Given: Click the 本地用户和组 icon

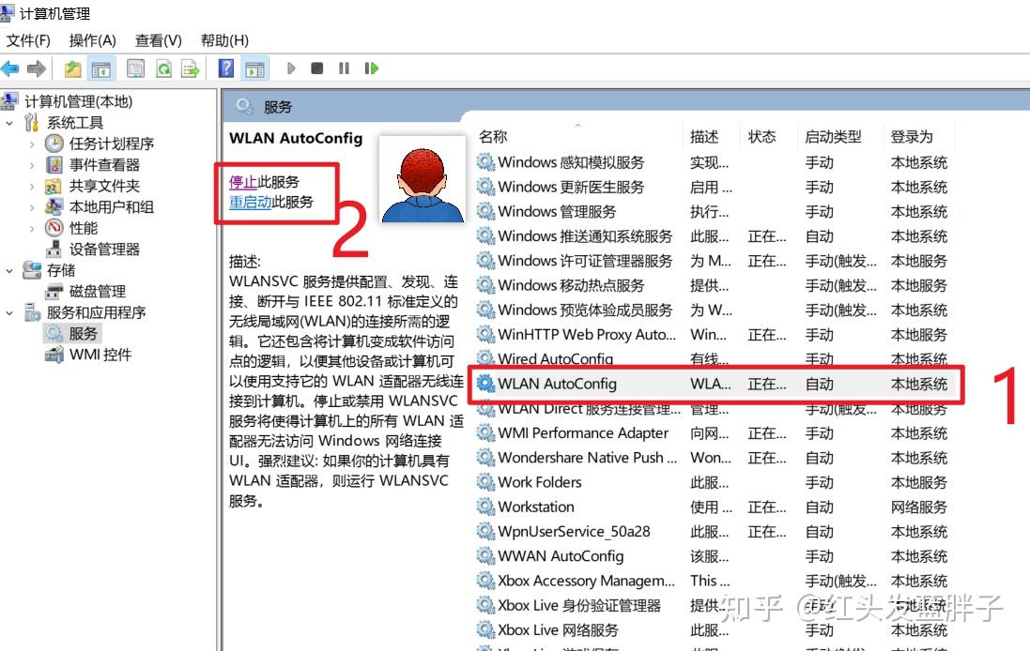Looking at the screenshot, I should coord(54,206).
